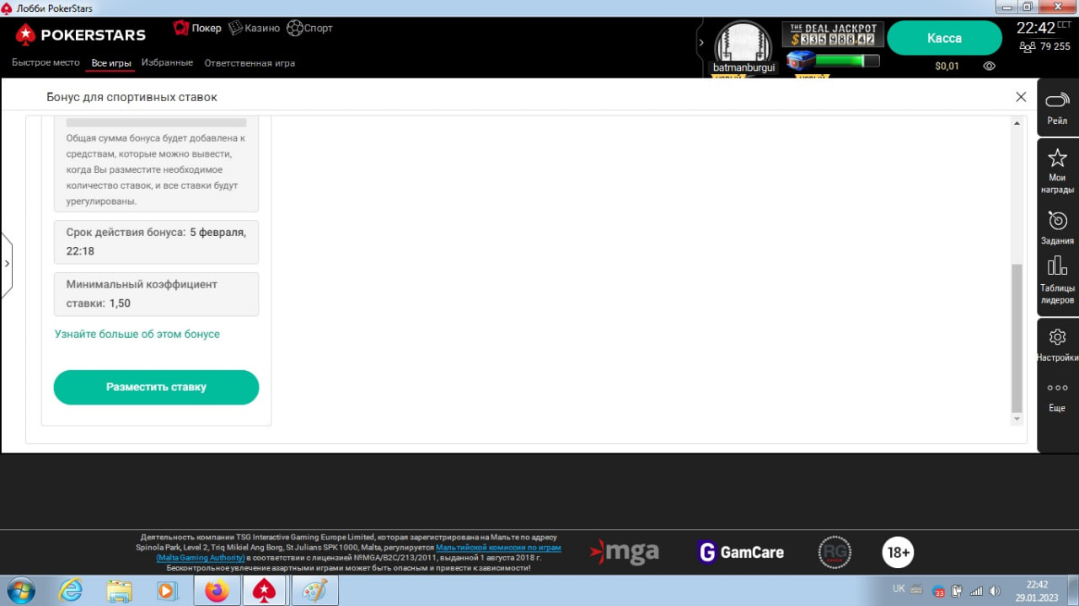Switch to the Sport section

click(x=309, y=28)
